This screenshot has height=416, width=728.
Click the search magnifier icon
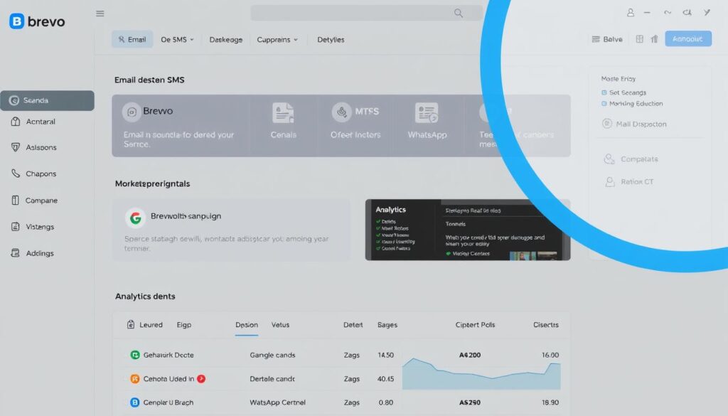(x=459, y=13)
